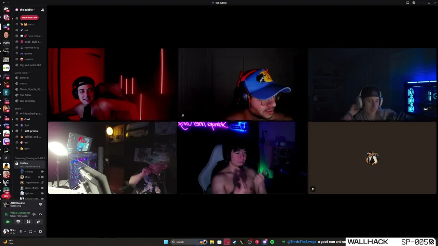Viewport: 438px width, 246px height.
Task: Click the Windows Start button
Action: [166, 242]
